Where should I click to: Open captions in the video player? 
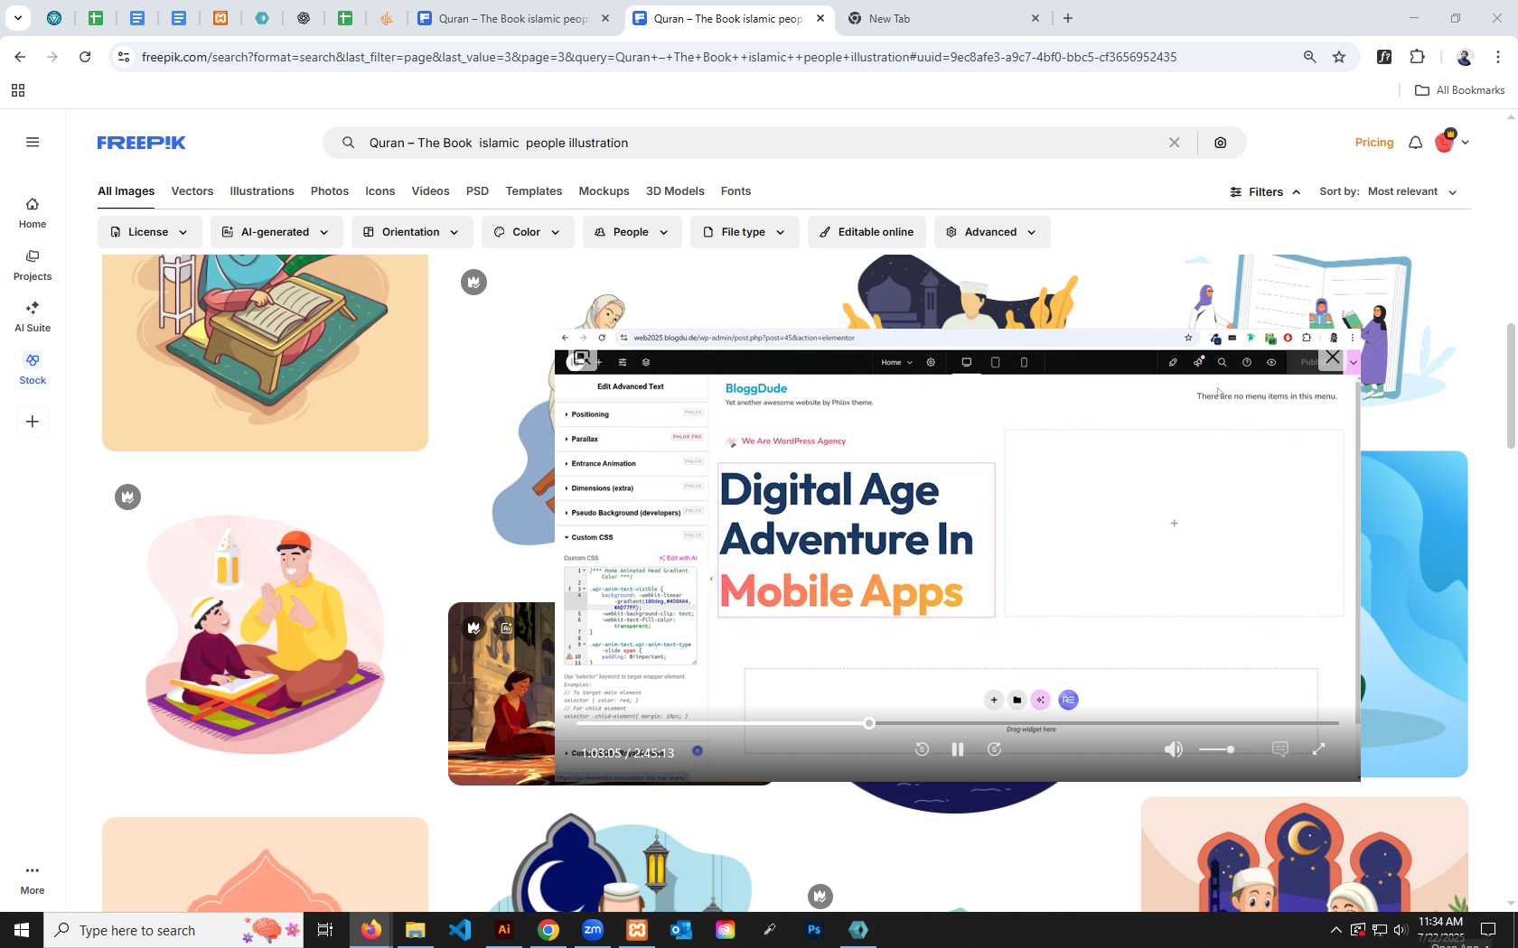1279,749
